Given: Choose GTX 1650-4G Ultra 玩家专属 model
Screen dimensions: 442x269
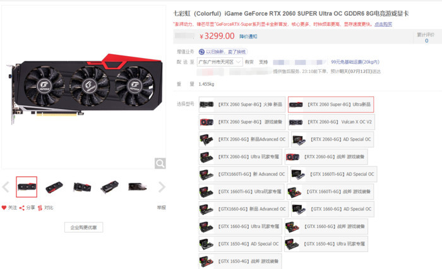Looking at the screenshot, I should (326, 244).
